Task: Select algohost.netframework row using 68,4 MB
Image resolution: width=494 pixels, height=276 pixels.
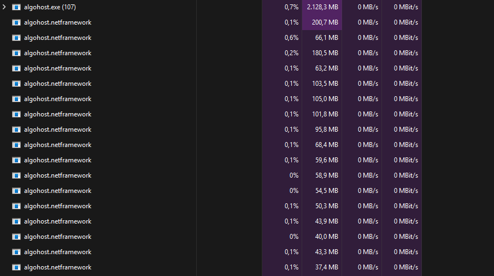Action: pos(57,145)
